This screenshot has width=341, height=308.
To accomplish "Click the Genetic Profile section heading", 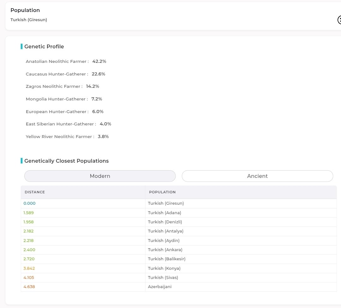I will [44, 46].
